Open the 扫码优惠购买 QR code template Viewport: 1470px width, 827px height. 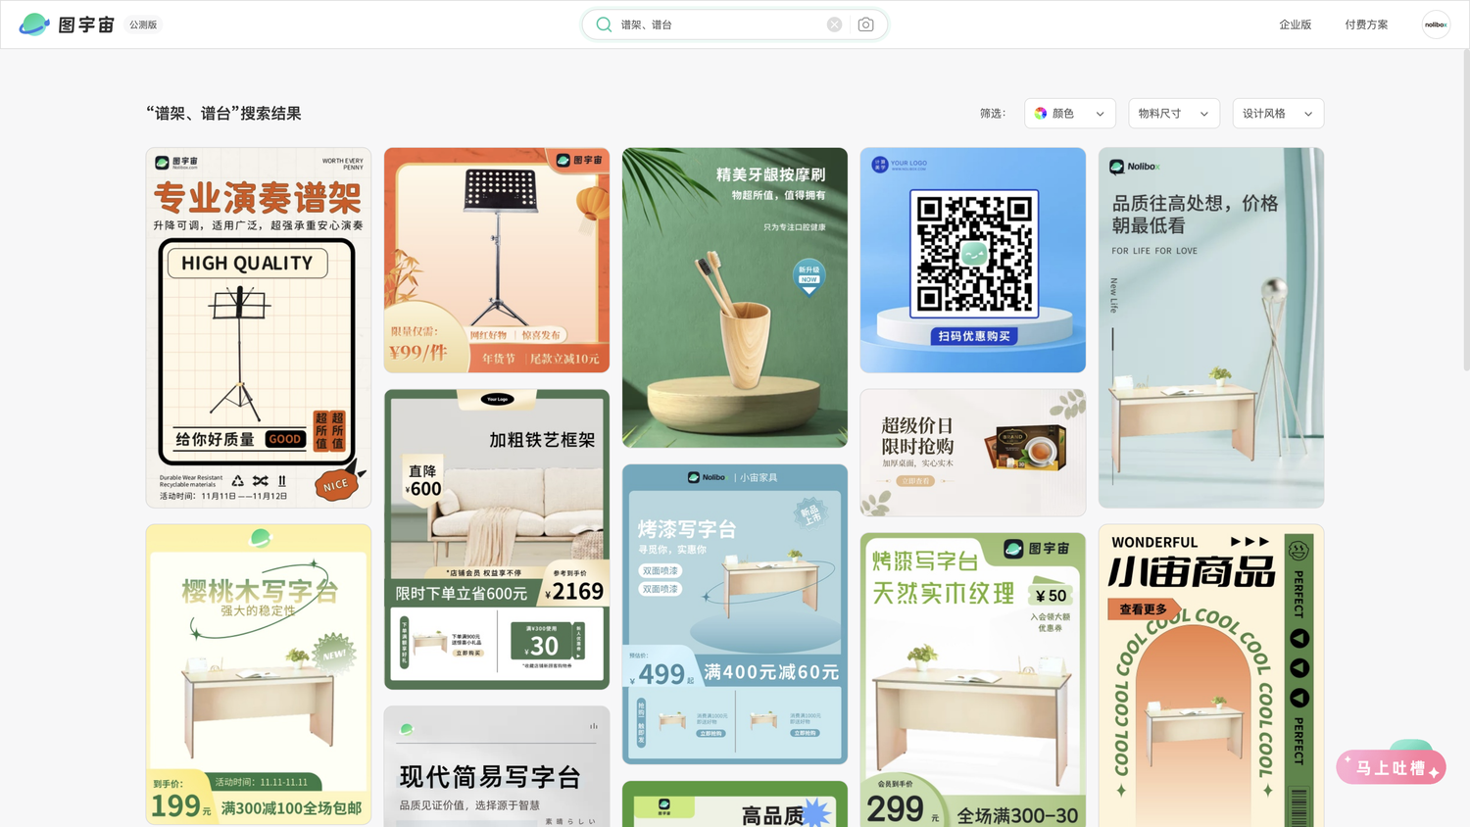coord(973,260)
